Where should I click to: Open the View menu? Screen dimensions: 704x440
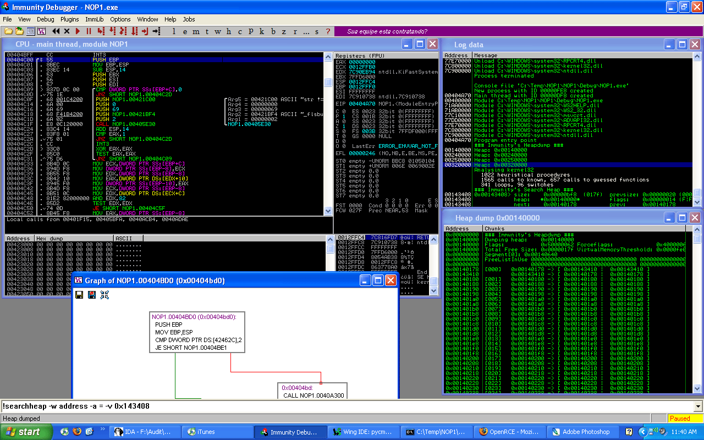(24, 19)
